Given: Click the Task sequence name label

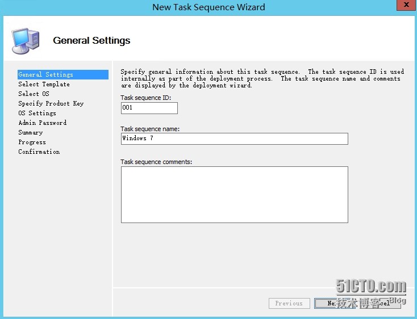Looking at the screenshot, I should point(150,129).
